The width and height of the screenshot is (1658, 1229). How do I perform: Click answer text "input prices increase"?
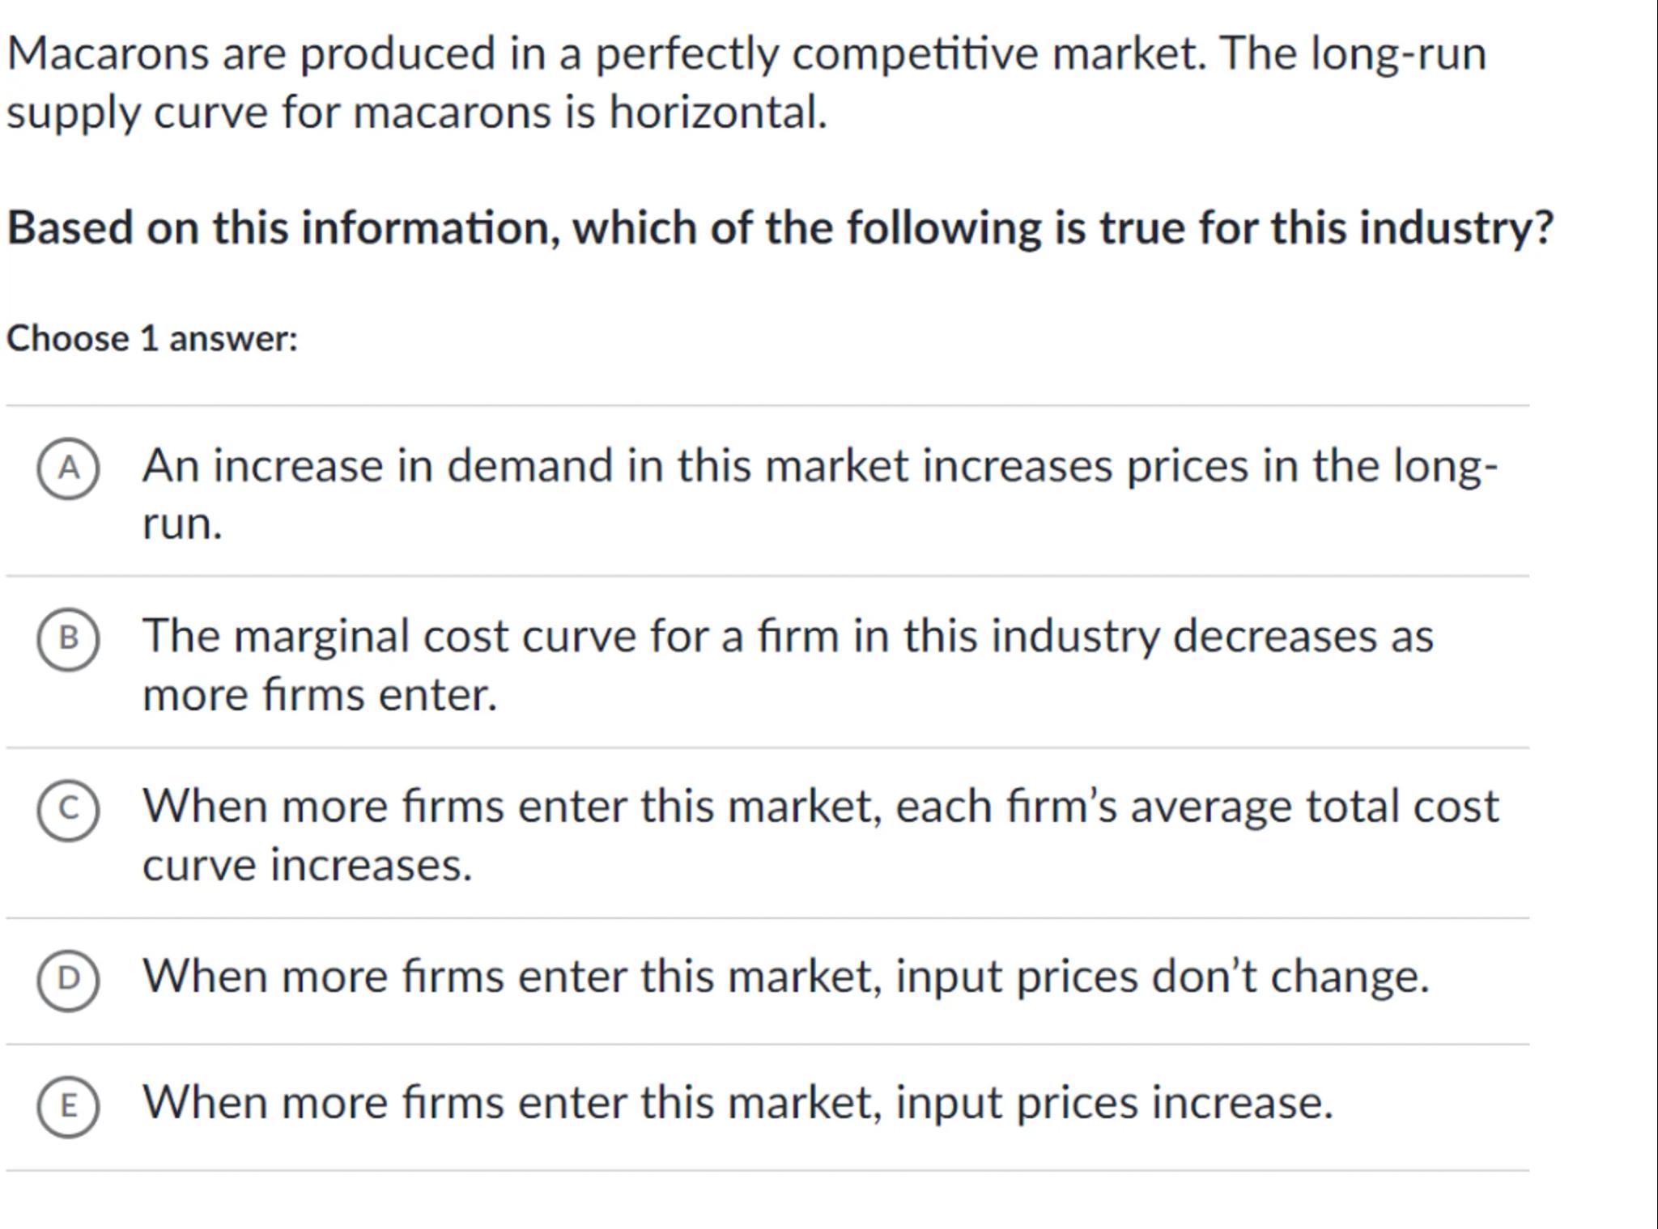click(737, 1103)
